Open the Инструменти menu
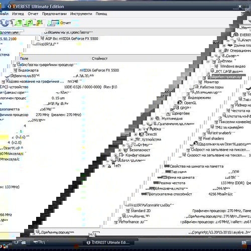 click(x=81, y=14)
